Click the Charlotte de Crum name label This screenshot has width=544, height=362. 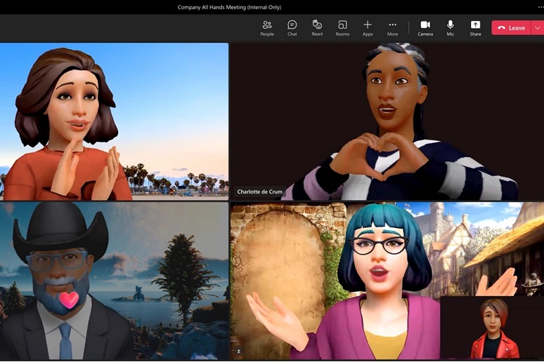[259, 192]
